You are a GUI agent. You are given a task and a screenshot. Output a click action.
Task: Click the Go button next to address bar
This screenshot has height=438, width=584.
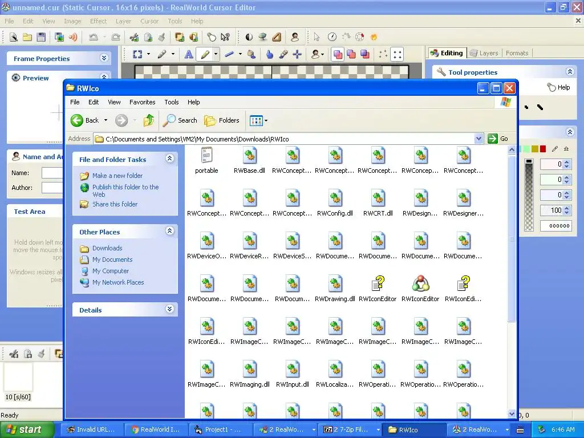498,139
